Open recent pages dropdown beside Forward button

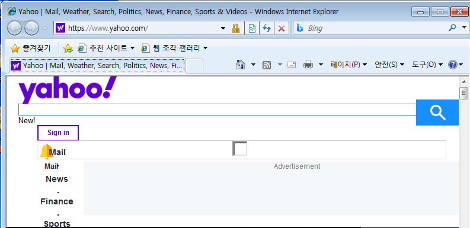(x=44, y=28)
